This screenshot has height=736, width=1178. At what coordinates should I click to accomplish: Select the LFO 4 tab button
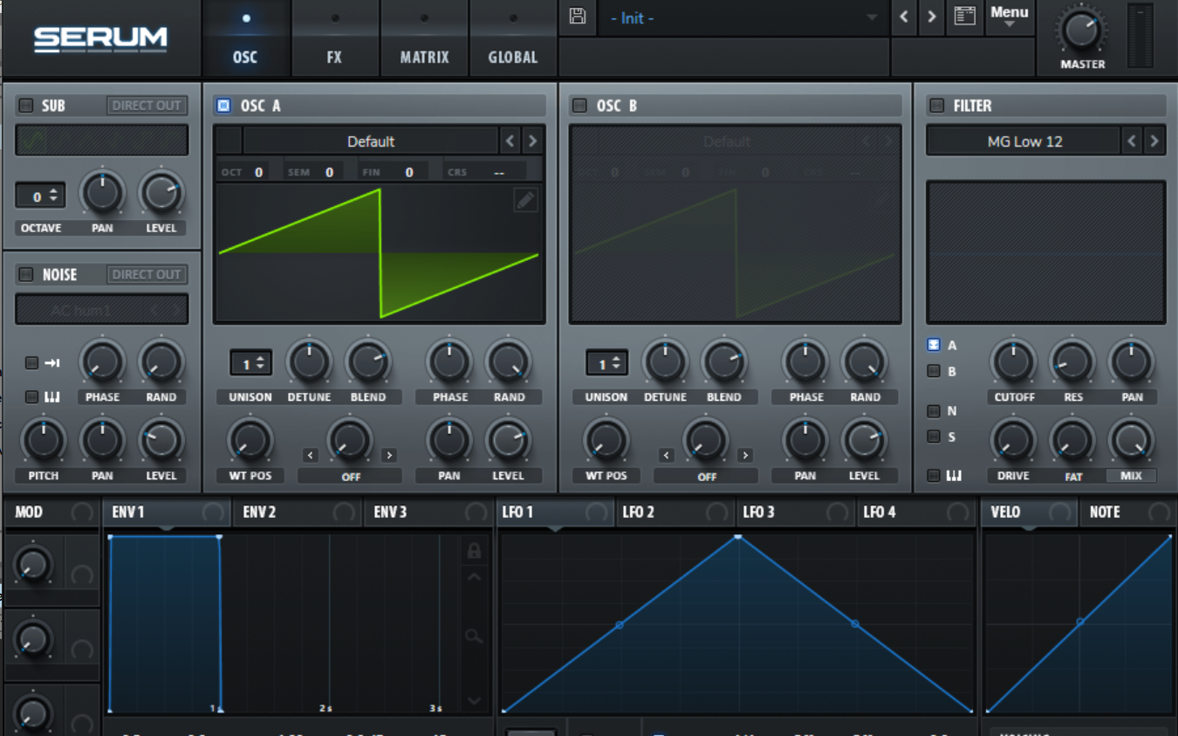(917, 512)
